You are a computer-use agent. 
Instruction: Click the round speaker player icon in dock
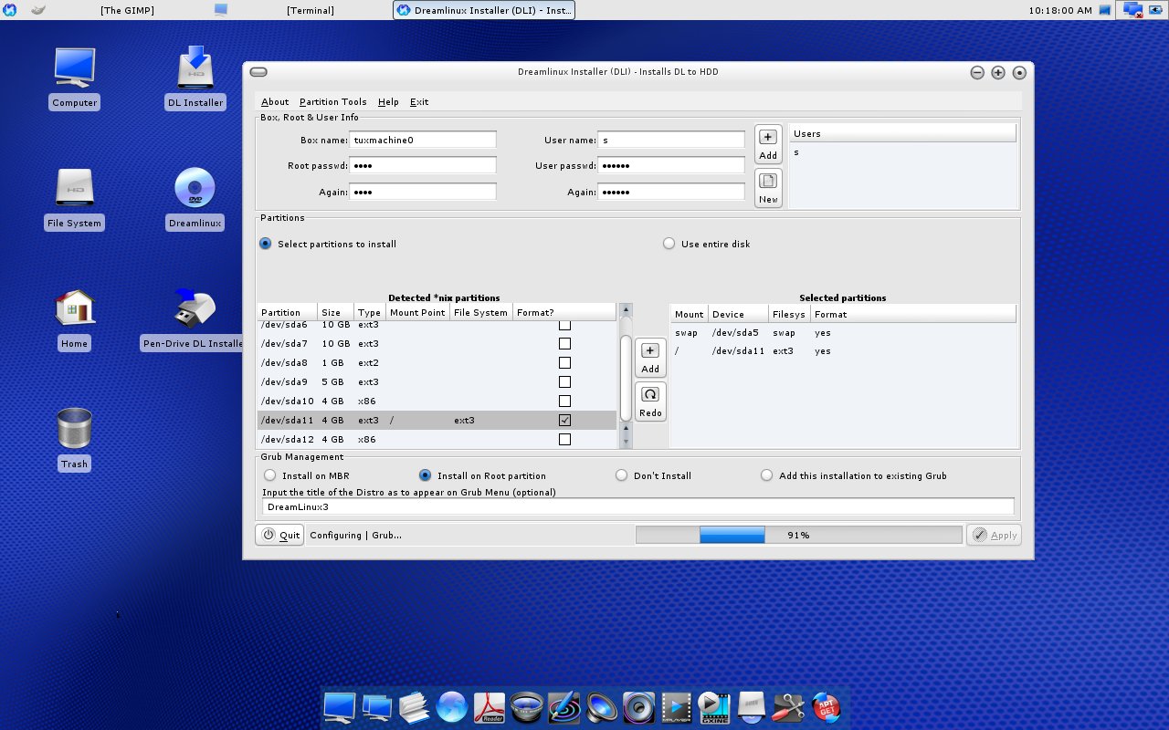click(x=639, y=707)
